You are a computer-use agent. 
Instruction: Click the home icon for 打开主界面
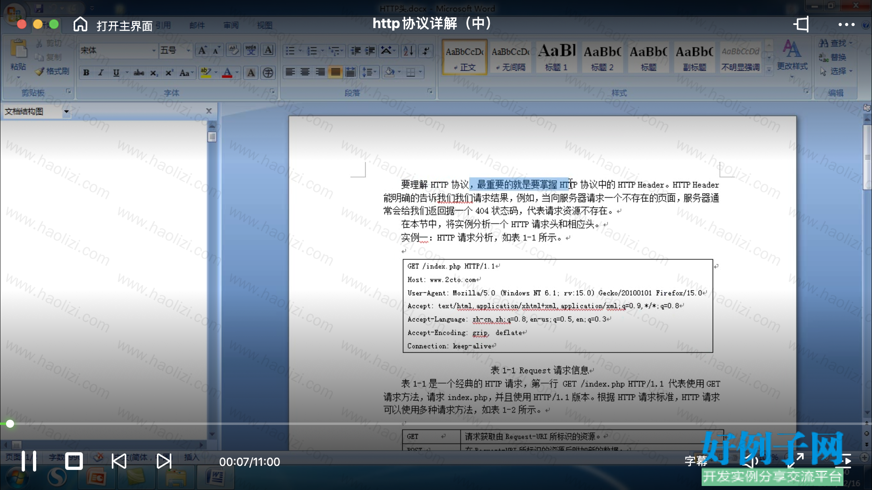(x=80, y=24)
